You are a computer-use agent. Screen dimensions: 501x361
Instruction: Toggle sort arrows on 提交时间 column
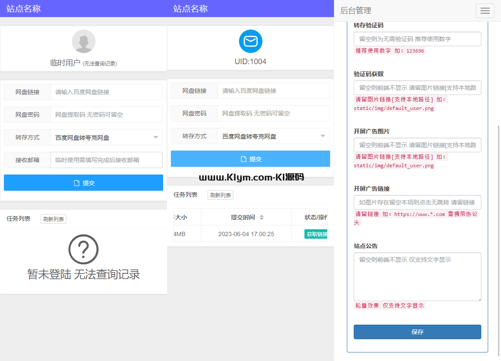[x=262, y=217]
